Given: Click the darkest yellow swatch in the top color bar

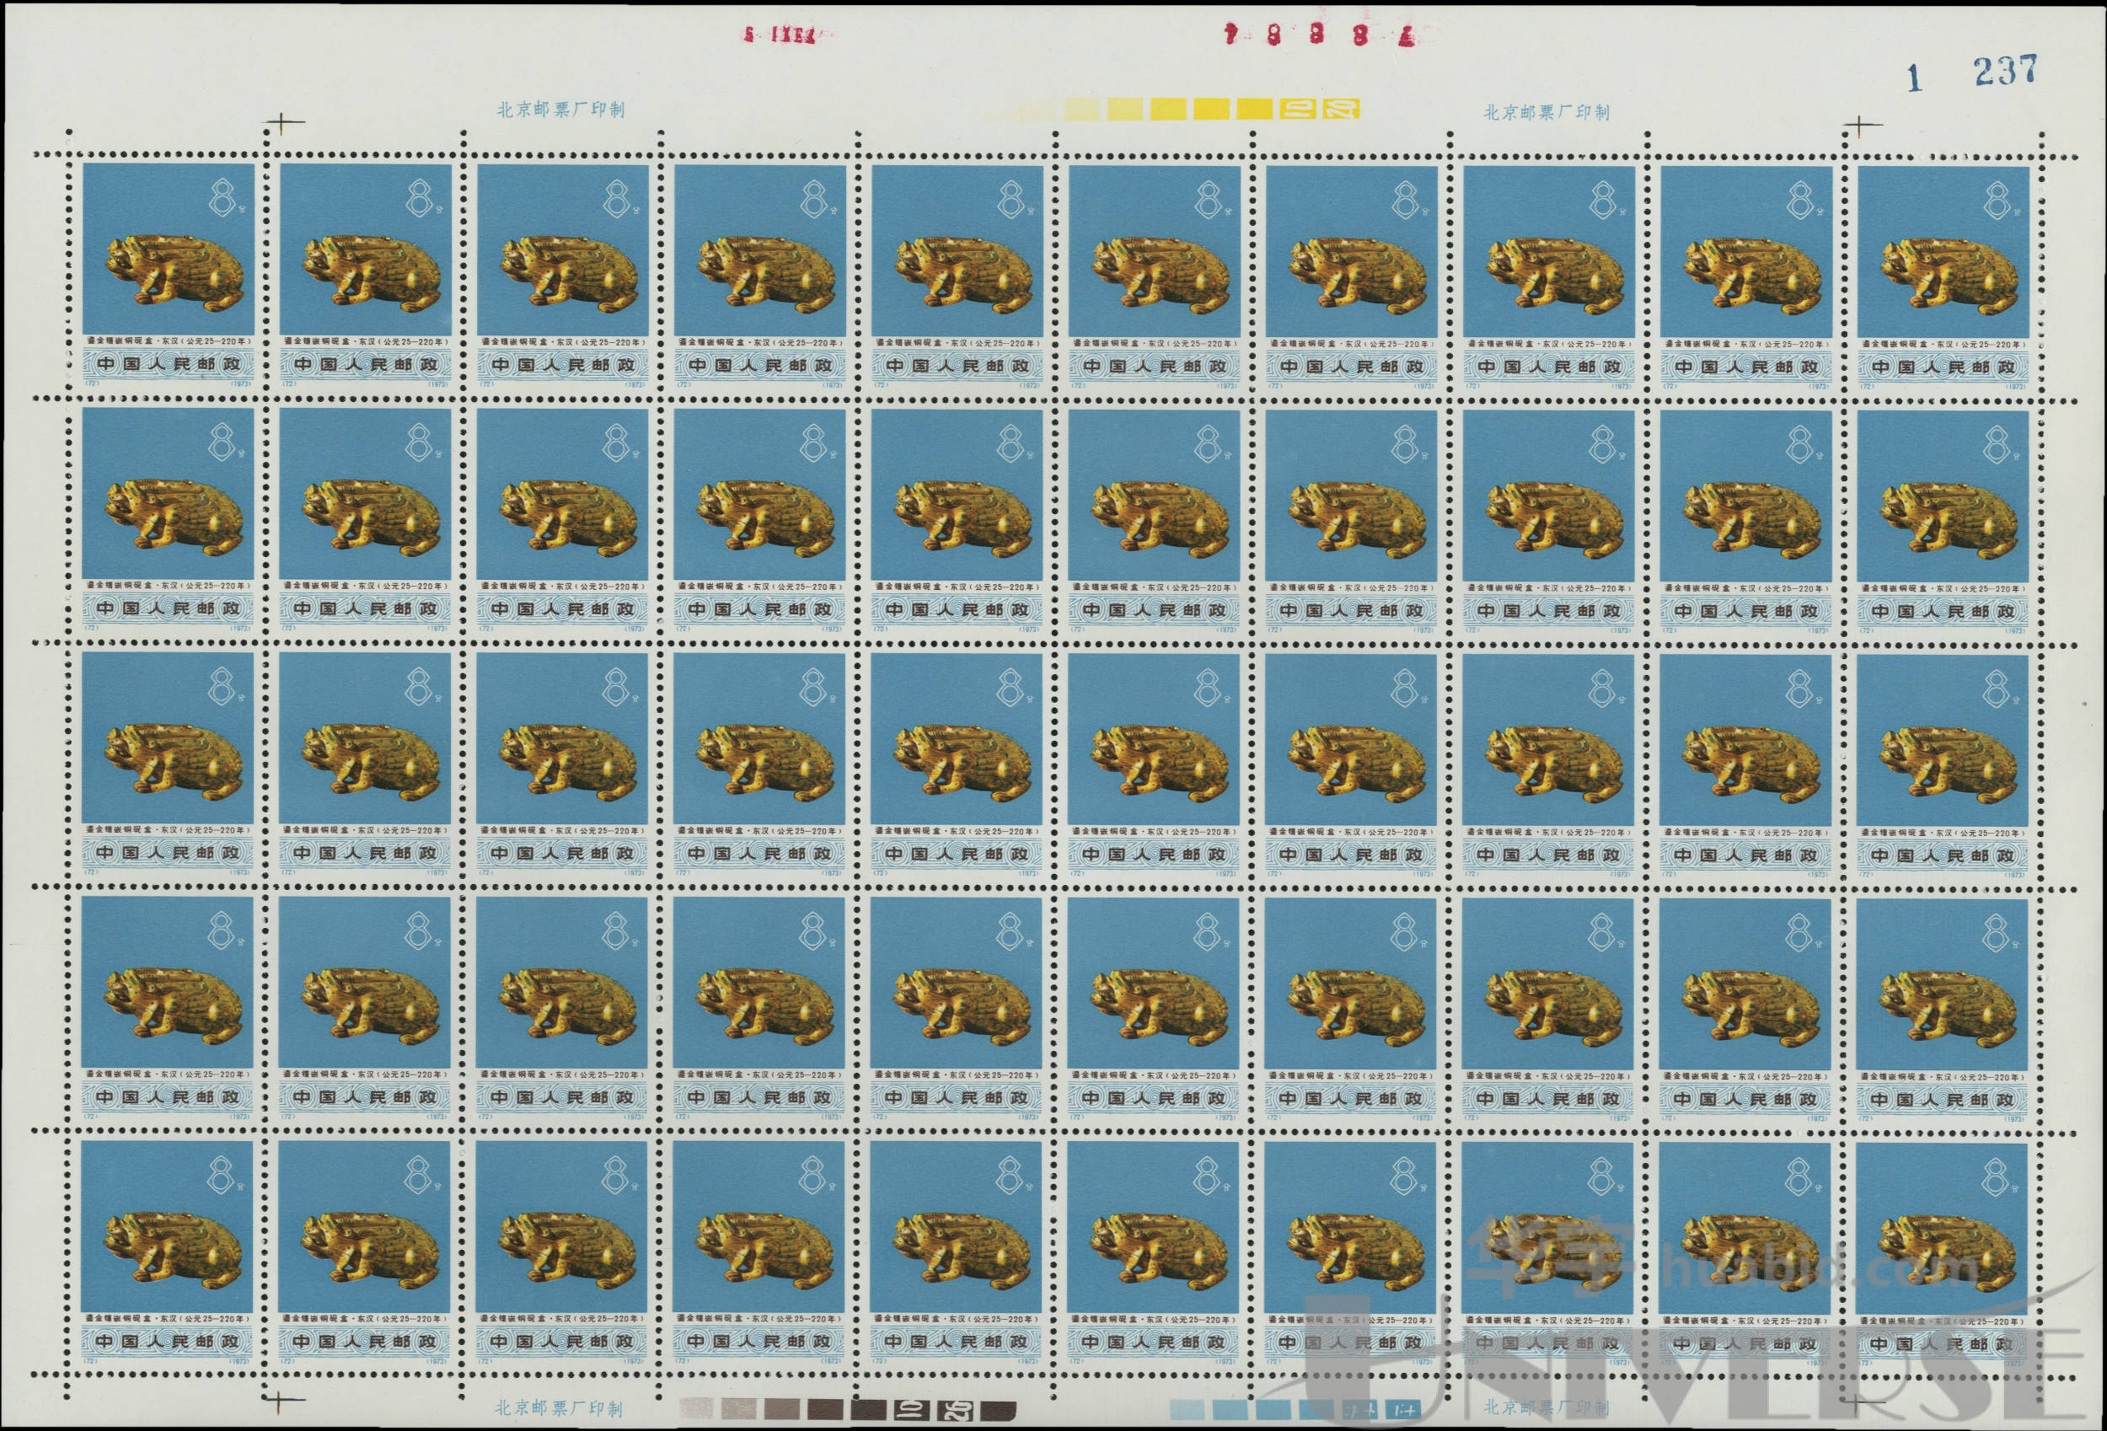Looking at the screenshot, I should (x=1255, y=110).
